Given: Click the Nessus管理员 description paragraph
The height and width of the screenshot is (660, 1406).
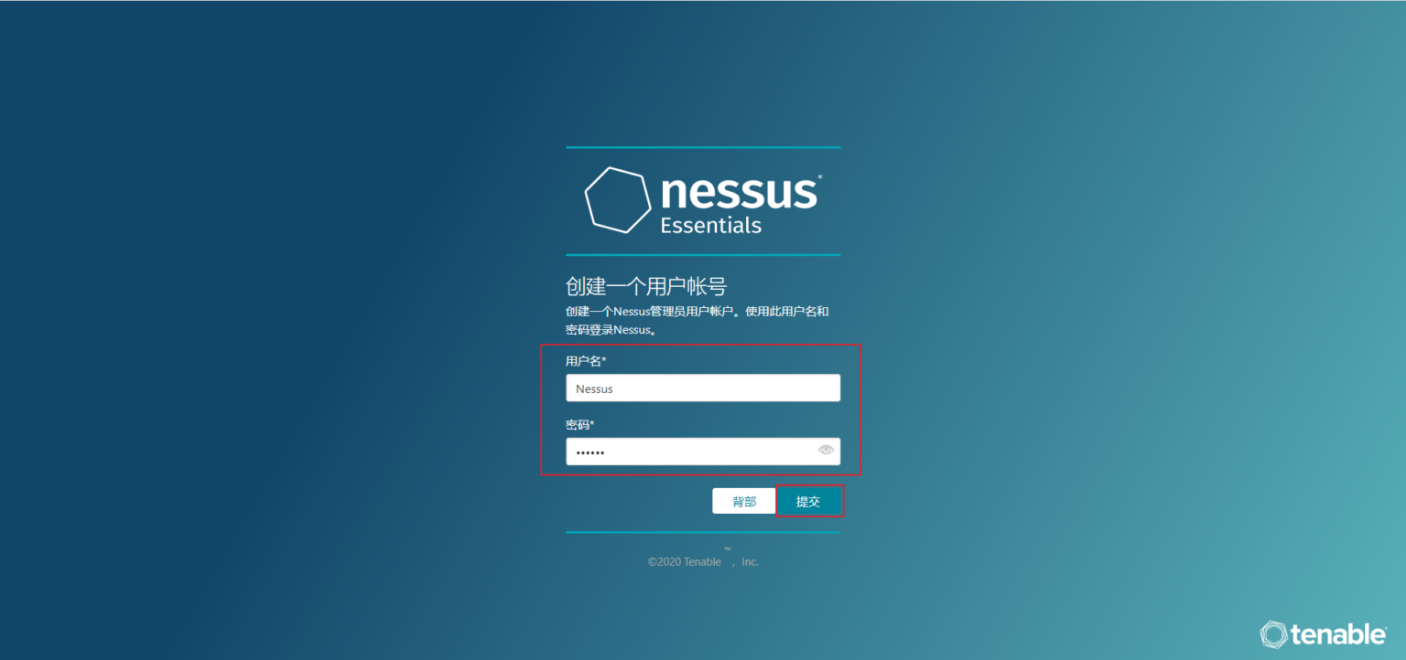Looking at the screenshot, I should click(x=698, y=321).
